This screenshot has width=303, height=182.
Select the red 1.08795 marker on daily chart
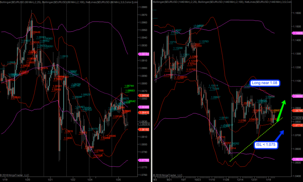coord(297,110)
